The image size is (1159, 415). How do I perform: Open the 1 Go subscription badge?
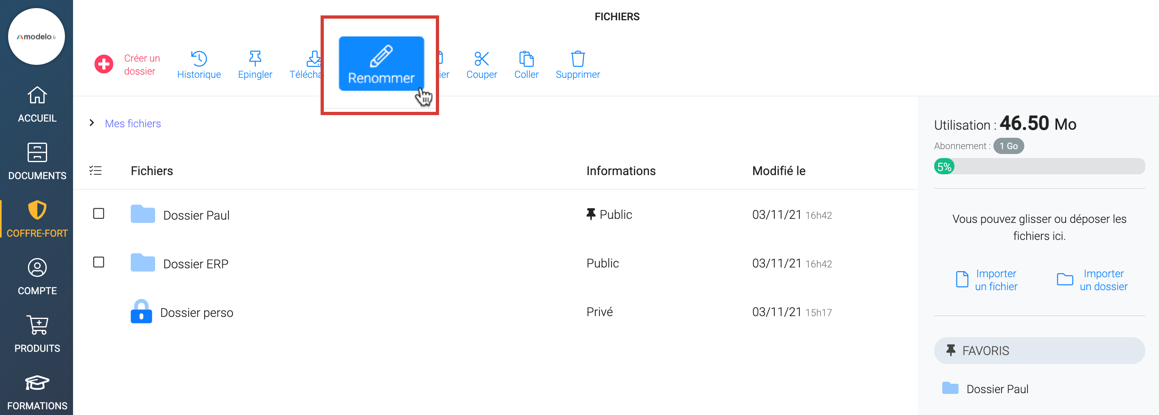pos(1008,146)
